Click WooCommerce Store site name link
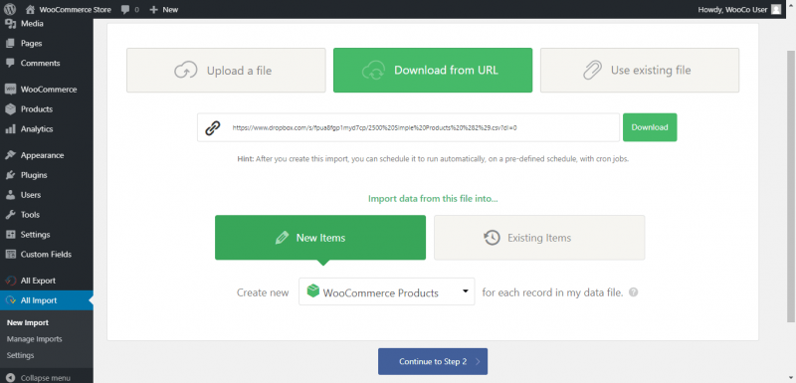 tap(76, 9)
